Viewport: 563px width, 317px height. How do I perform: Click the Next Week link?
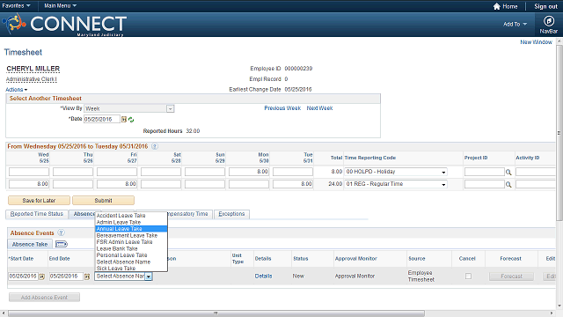pos(319,108)
